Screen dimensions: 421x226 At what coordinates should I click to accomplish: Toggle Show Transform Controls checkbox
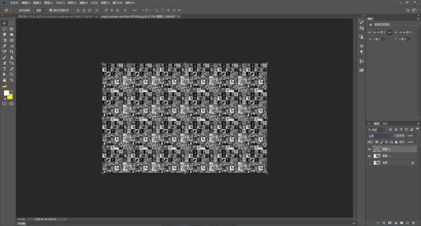click(x=51, y=11)
